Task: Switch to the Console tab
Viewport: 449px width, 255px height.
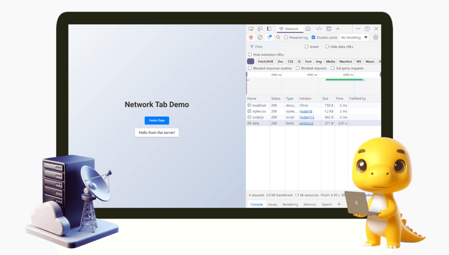Action: tap(256, 204)
